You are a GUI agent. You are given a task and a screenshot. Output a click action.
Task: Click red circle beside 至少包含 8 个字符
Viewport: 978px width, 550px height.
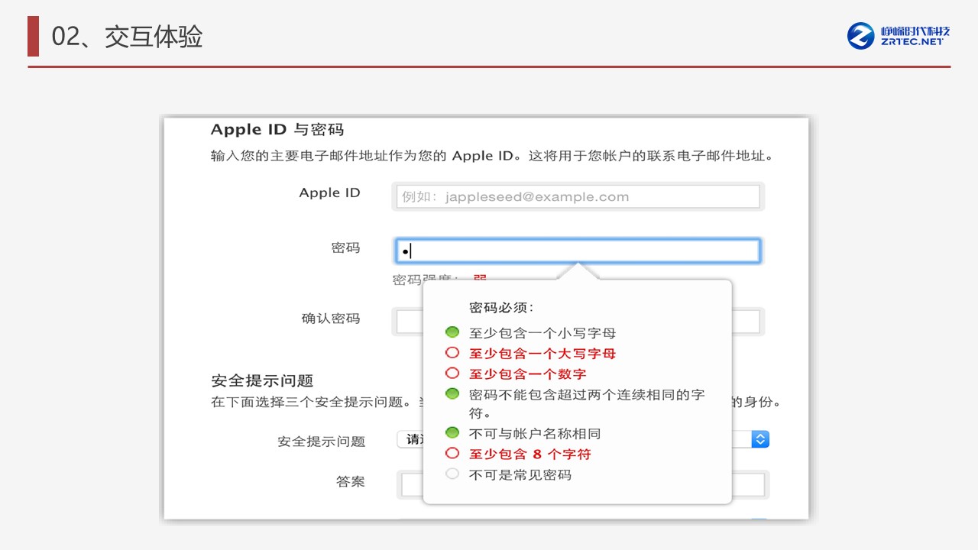[452, 454]
